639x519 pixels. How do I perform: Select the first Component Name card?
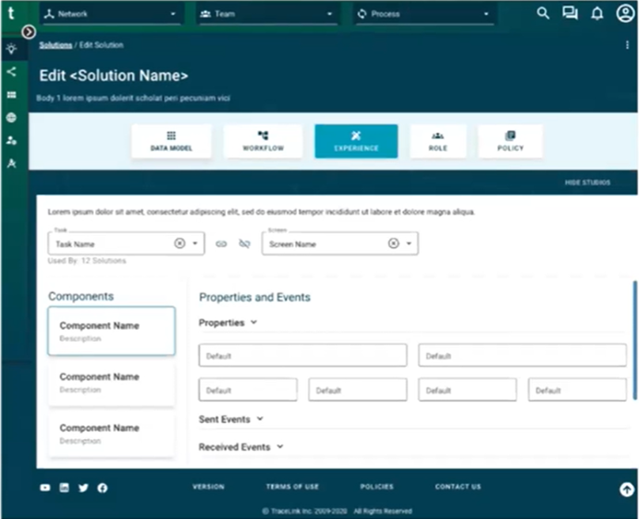tap(112, 331)
